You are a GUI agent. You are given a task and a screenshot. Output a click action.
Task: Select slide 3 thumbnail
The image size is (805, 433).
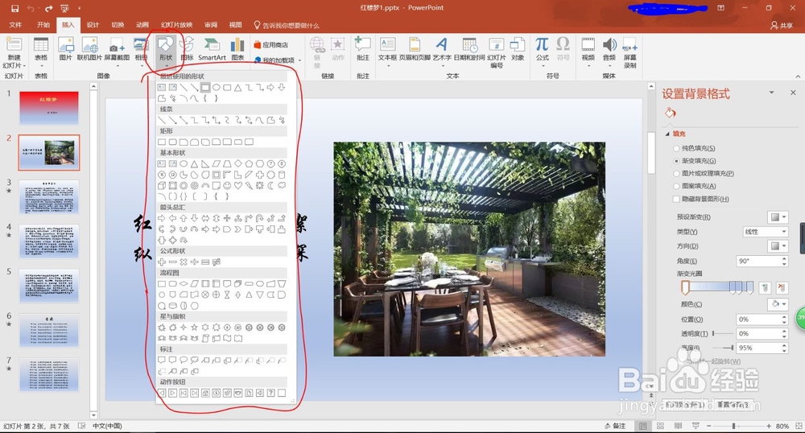(x=49, y=196)
